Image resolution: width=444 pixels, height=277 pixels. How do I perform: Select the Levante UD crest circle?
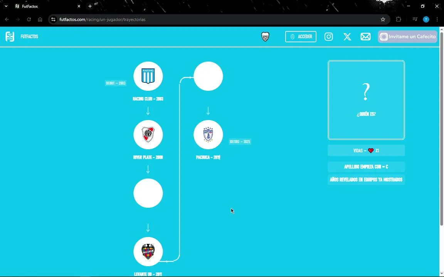148,252
